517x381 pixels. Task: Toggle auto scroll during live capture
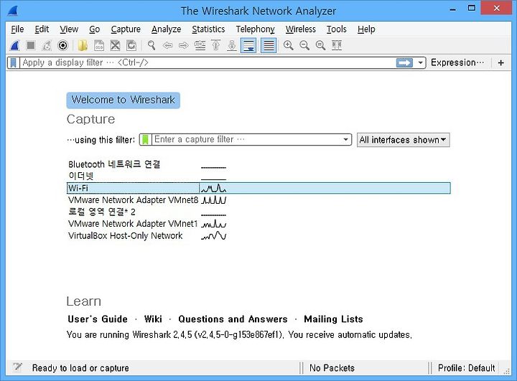(248, 45)
